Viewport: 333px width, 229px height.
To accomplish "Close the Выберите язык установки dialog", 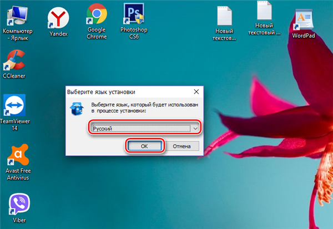I will click(x=196, y=91).
